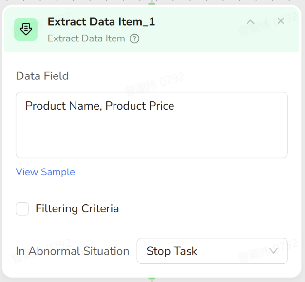Image resolution: width=305 pixels, height=282 pixels.
Task: Click the Data Field label
Action: 42,76
